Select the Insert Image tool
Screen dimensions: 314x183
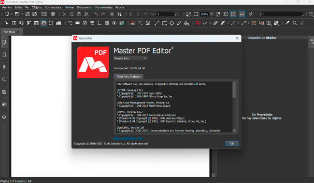click(148, 23)
